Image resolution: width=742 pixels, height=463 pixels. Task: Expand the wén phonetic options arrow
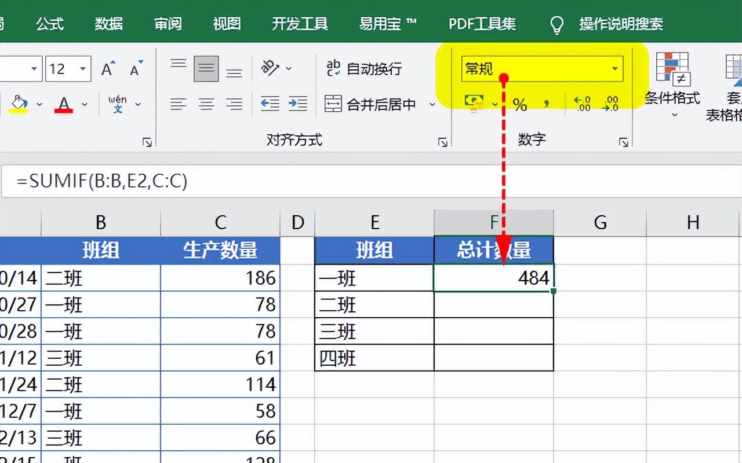[x=138, y=104]
